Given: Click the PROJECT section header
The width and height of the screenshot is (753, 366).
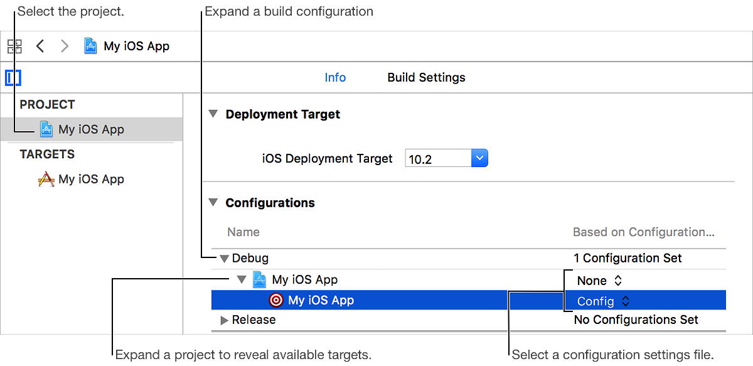Looking at the screenshot, I should (48, 104).
